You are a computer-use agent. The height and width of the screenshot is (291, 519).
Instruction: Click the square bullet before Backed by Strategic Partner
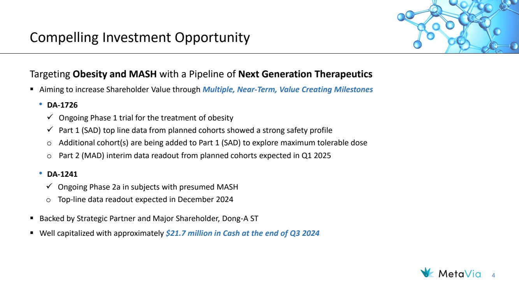tap(32, 219)
